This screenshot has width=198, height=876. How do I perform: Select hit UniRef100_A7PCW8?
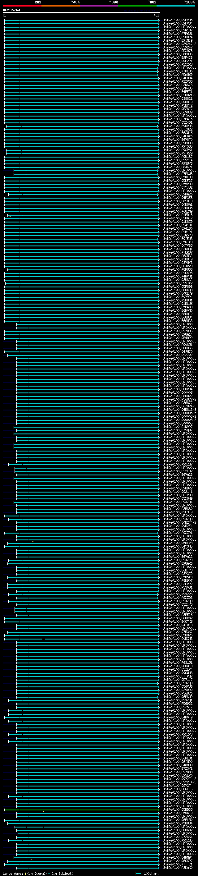coord(178,174)
